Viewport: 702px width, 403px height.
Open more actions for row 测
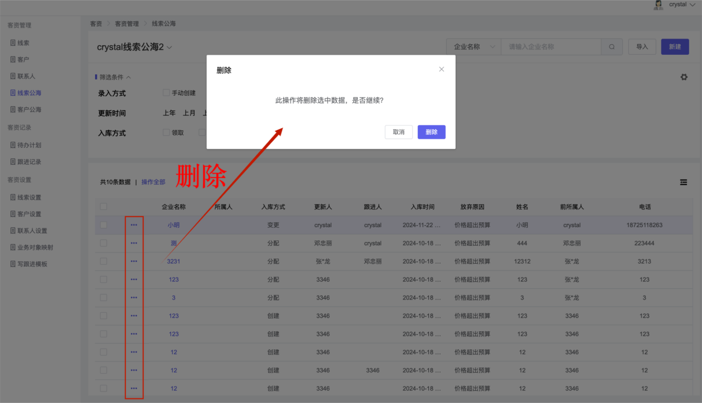click(134, 243)
